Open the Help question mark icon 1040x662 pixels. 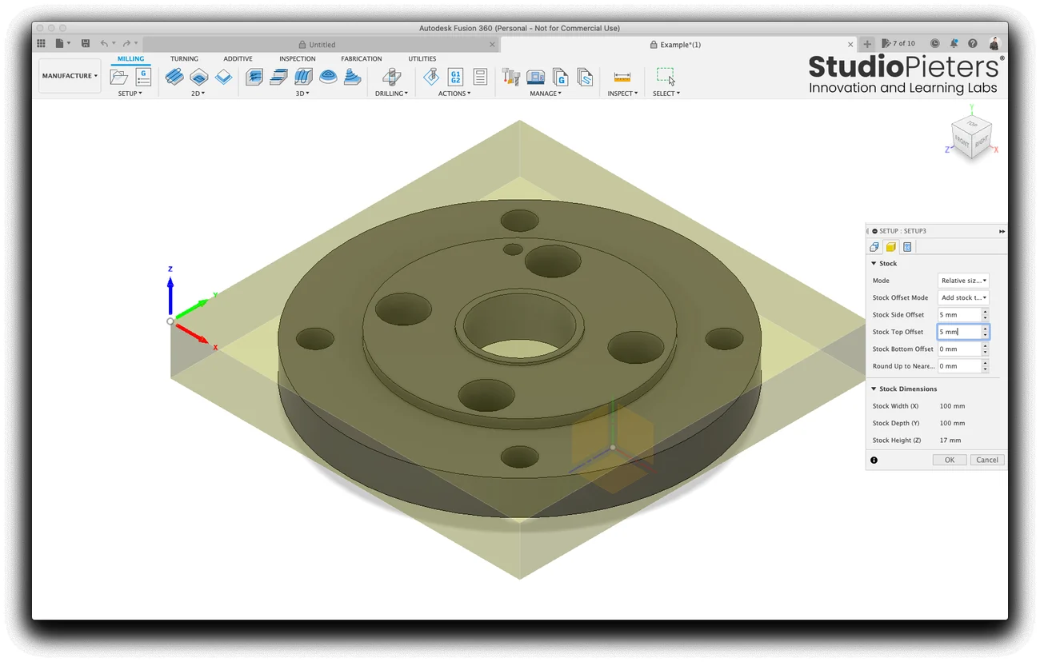[973, 43]
